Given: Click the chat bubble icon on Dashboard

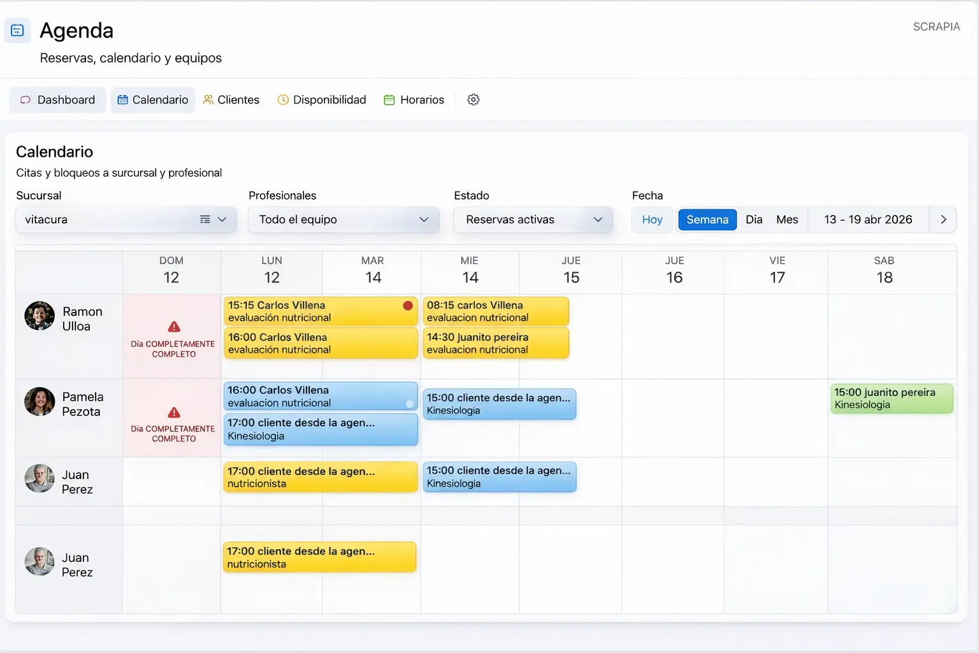Looking at the screenshot, I should (x=25, y=99).
